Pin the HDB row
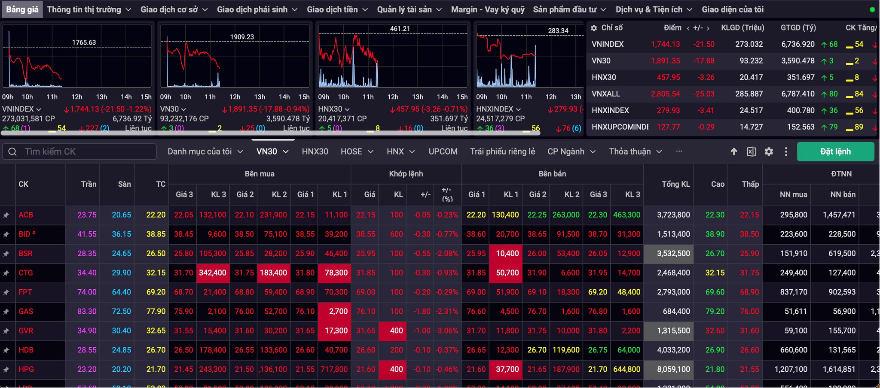Viewport: 880px width, 388px height. point(6,350)
